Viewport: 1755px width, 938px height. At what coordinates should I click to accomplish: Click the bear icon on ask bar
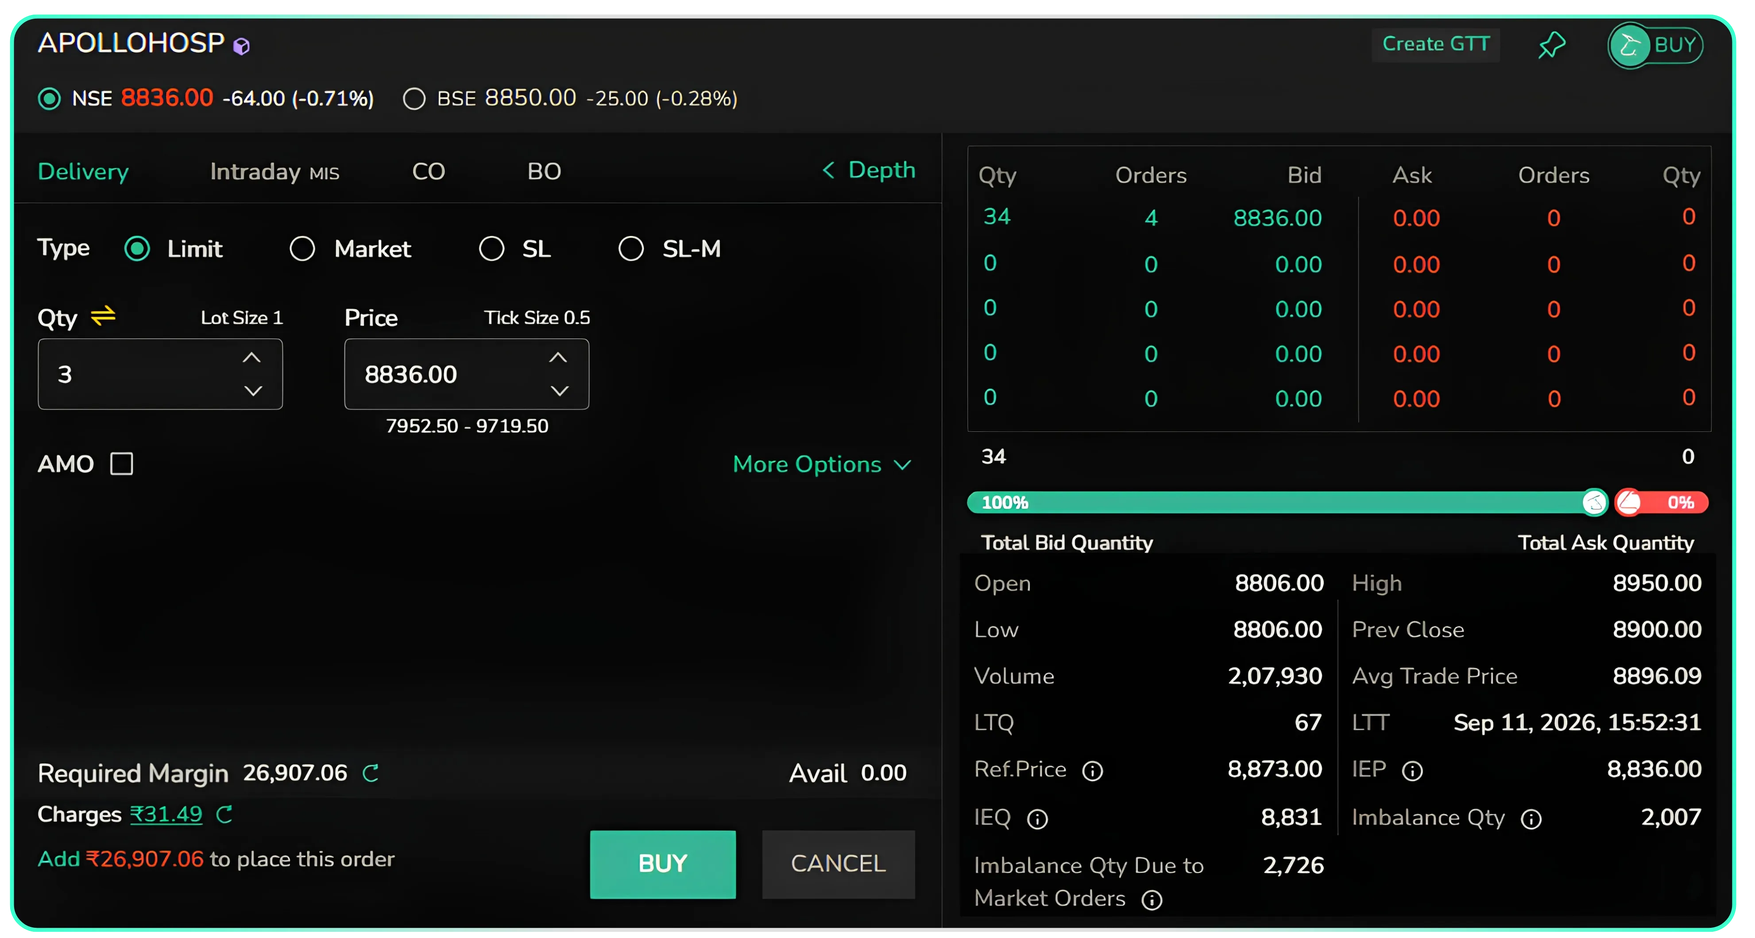tap(1629, 503)
